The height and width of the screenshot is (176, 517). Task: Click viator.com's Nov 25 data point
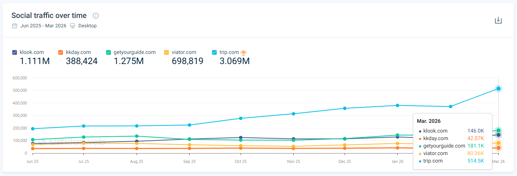coord(294,146)
